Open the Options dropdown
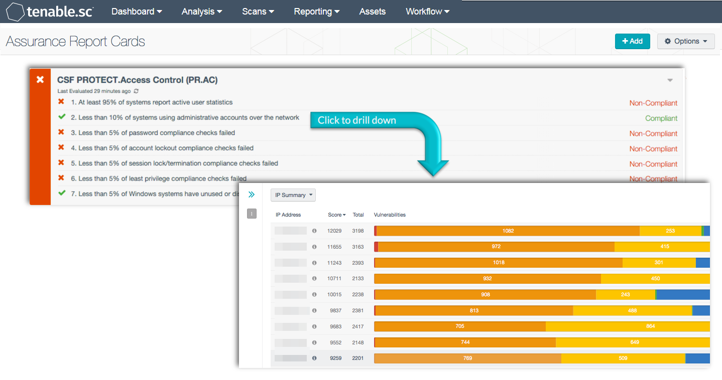Viewport: 722px width, 380px height. 686,41
